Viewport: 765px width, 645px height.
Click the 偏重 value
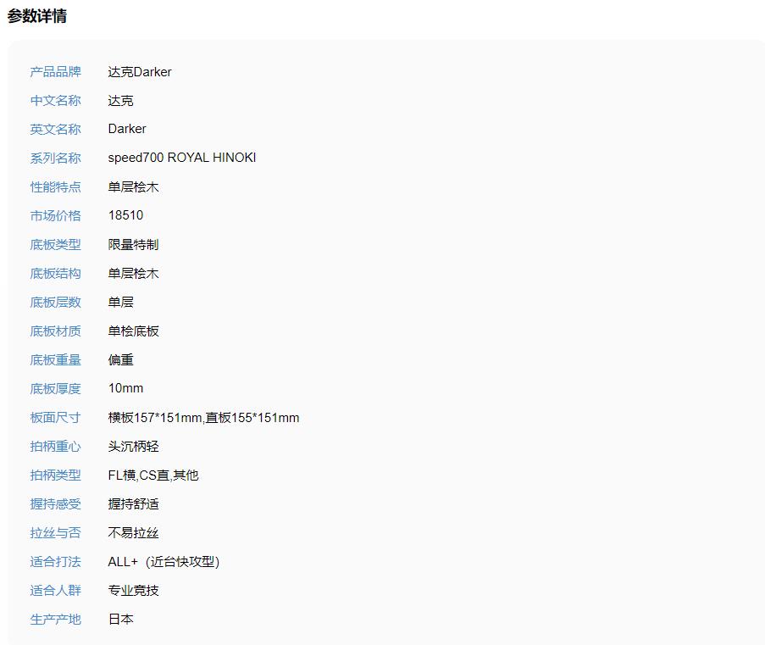(x=120, y=360)
